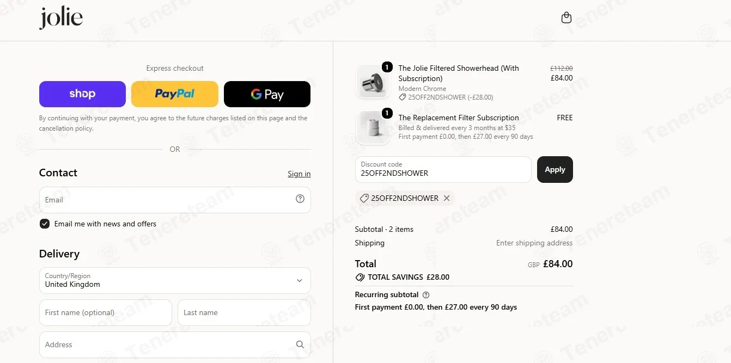Uncheck Email me with news and offers

pyautogui.click(x=45, y=224)
